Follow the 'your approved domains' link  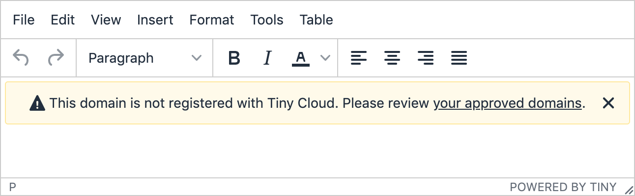507,103
